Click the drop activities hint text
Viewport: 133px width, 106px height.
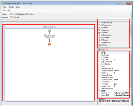point(49,37)
